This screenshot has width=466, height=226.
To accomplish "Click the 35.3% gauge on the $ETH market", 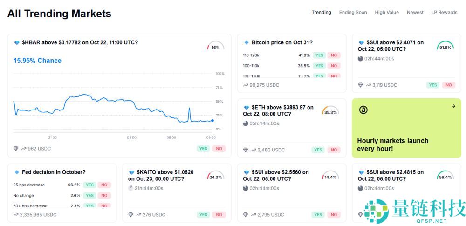I will click(330, 111).
